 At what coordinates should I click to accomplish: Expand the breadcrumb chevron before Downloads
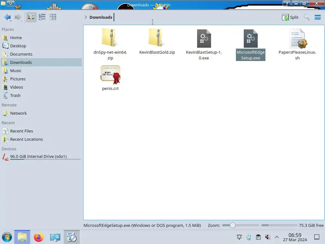[86, 17]
